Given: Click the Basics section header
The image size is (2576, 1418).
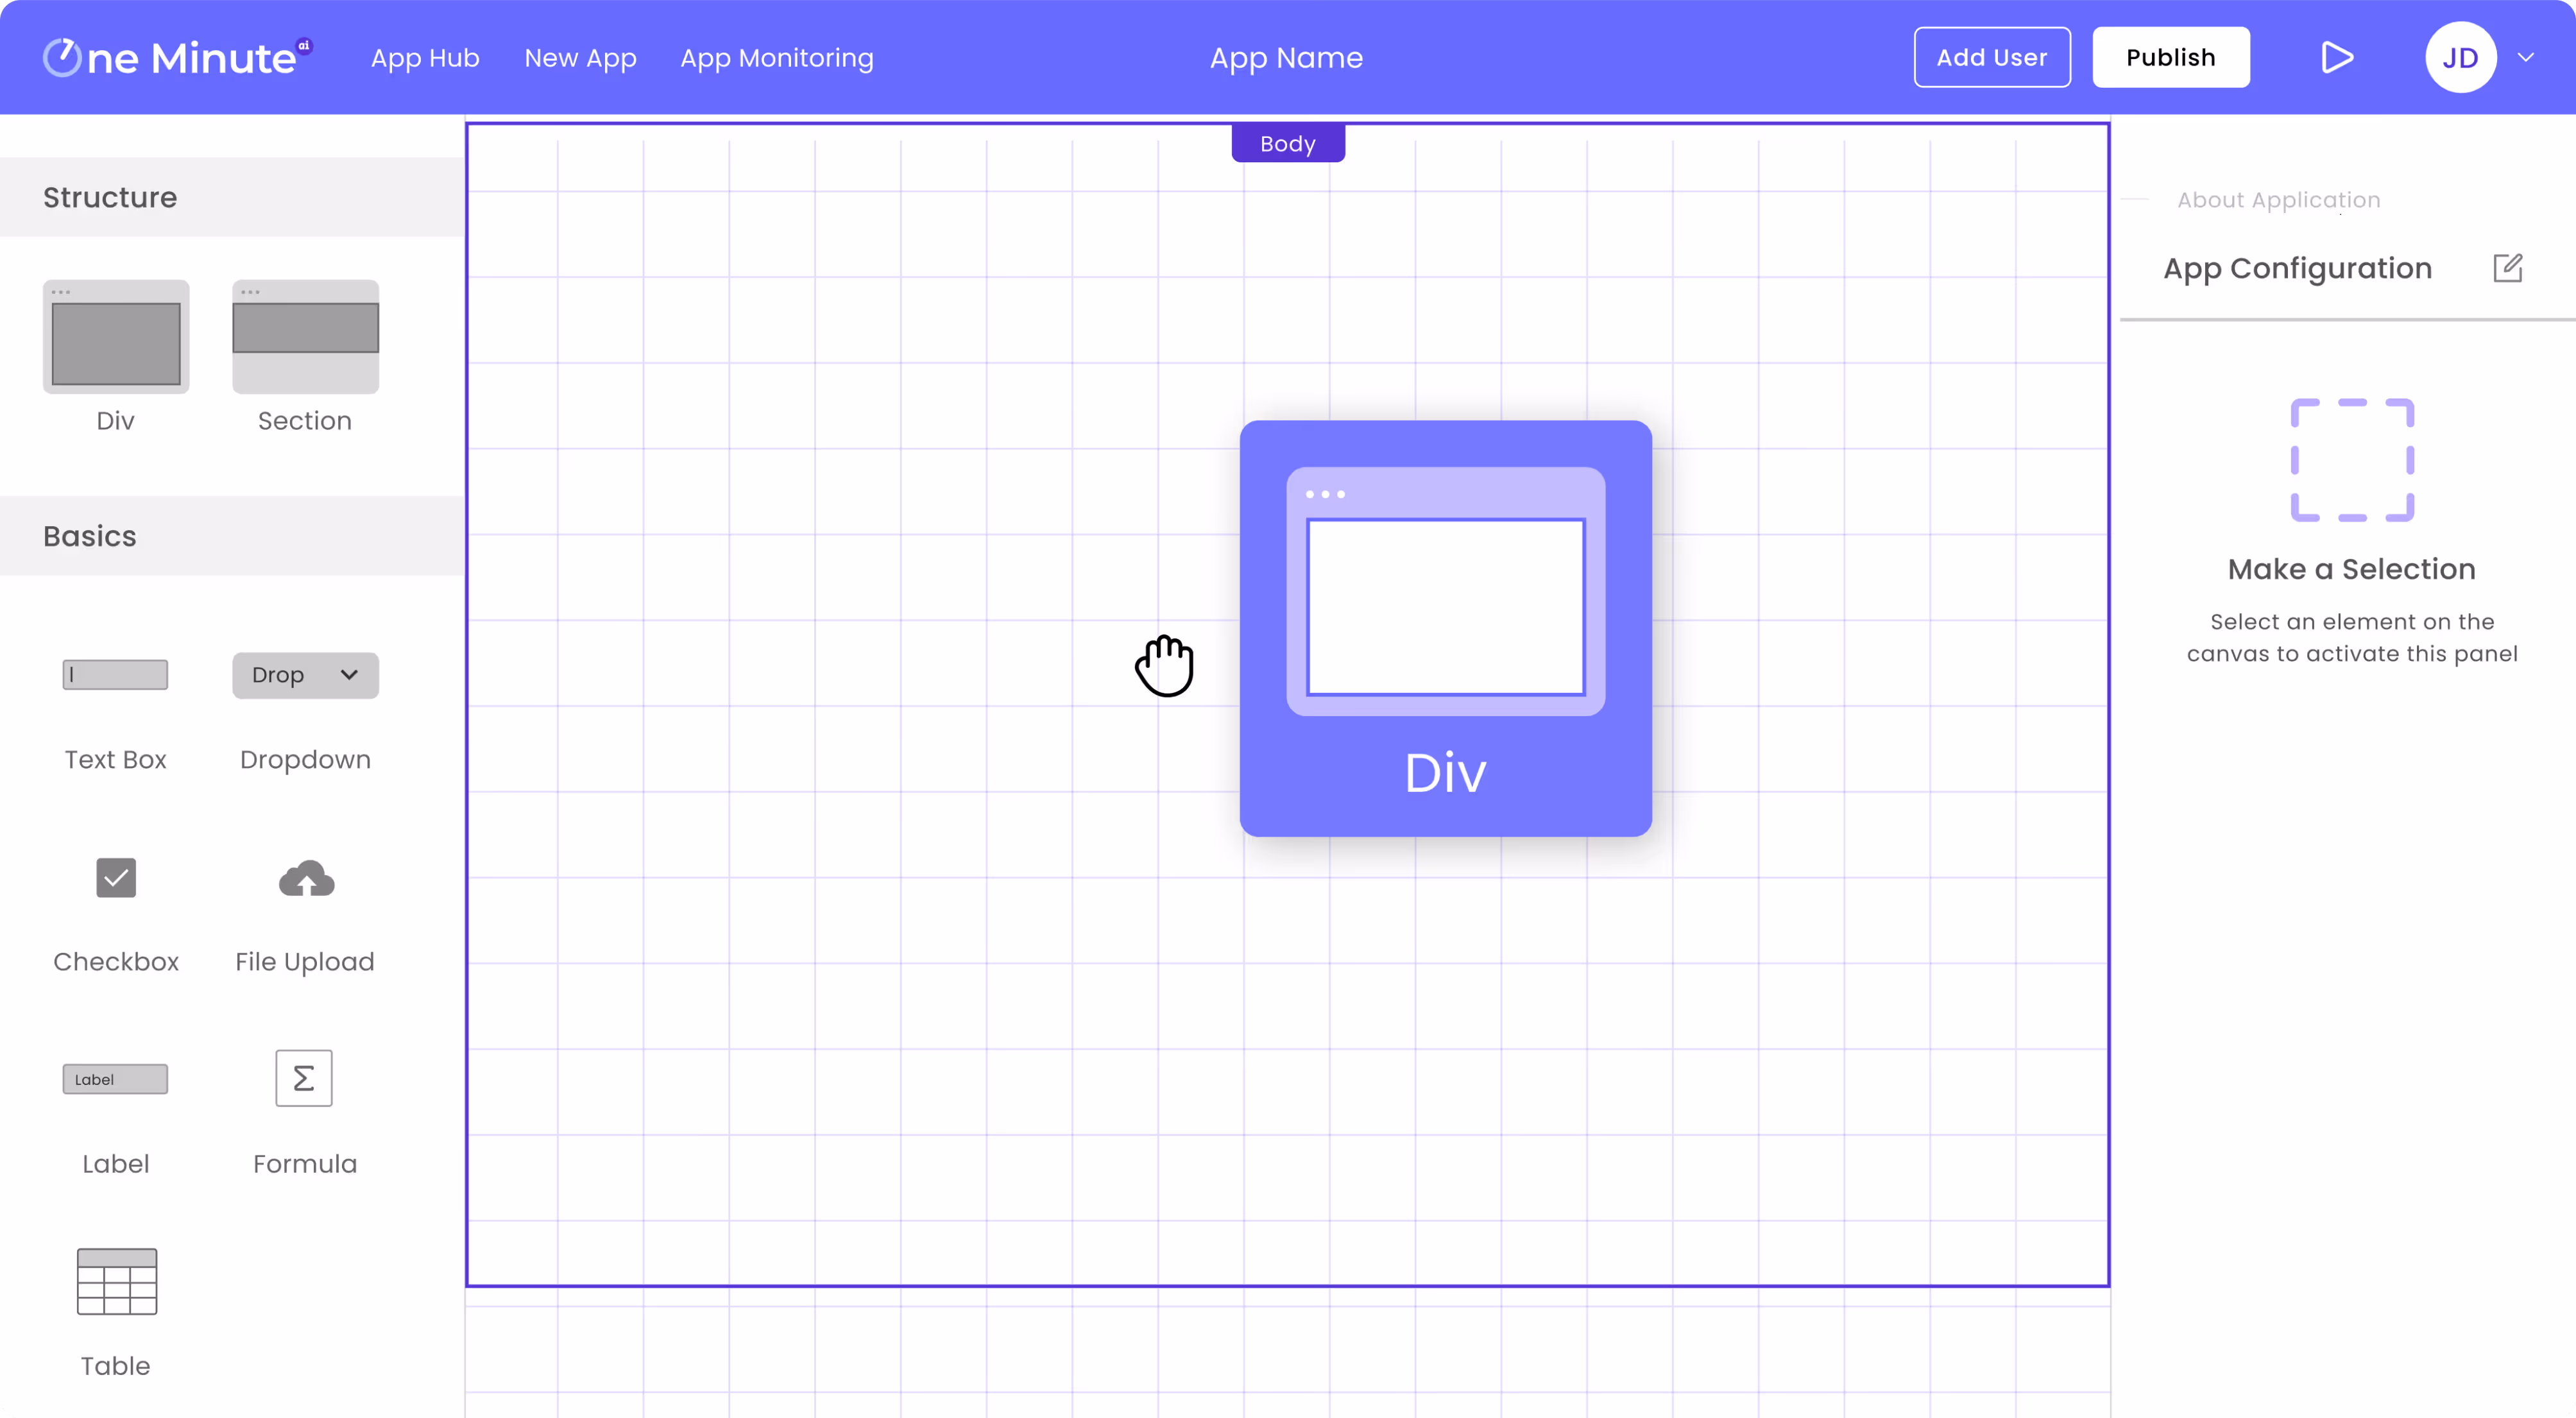Looking at the screenshot, I should (x=232, y=535).
